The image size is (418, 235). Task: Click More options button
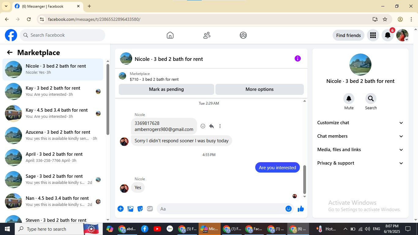click(259, 89)
